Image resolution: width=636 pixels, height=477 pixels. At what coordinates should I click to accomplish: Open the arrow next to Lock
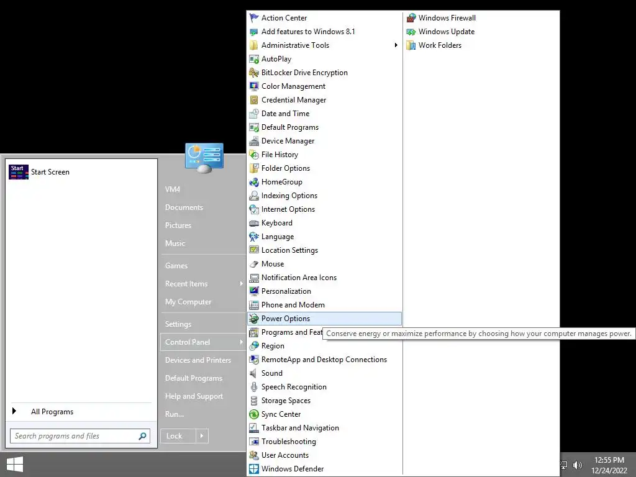[202, 436]
